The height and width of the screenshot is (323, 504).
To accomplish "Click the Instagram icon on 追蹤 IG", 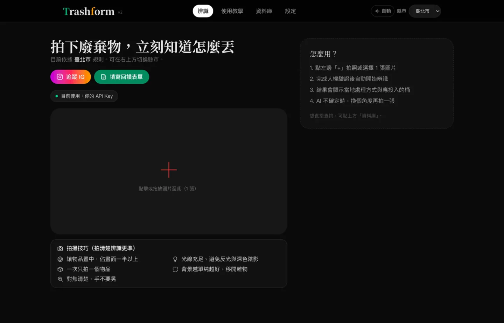I will click(x=60, y=77).
